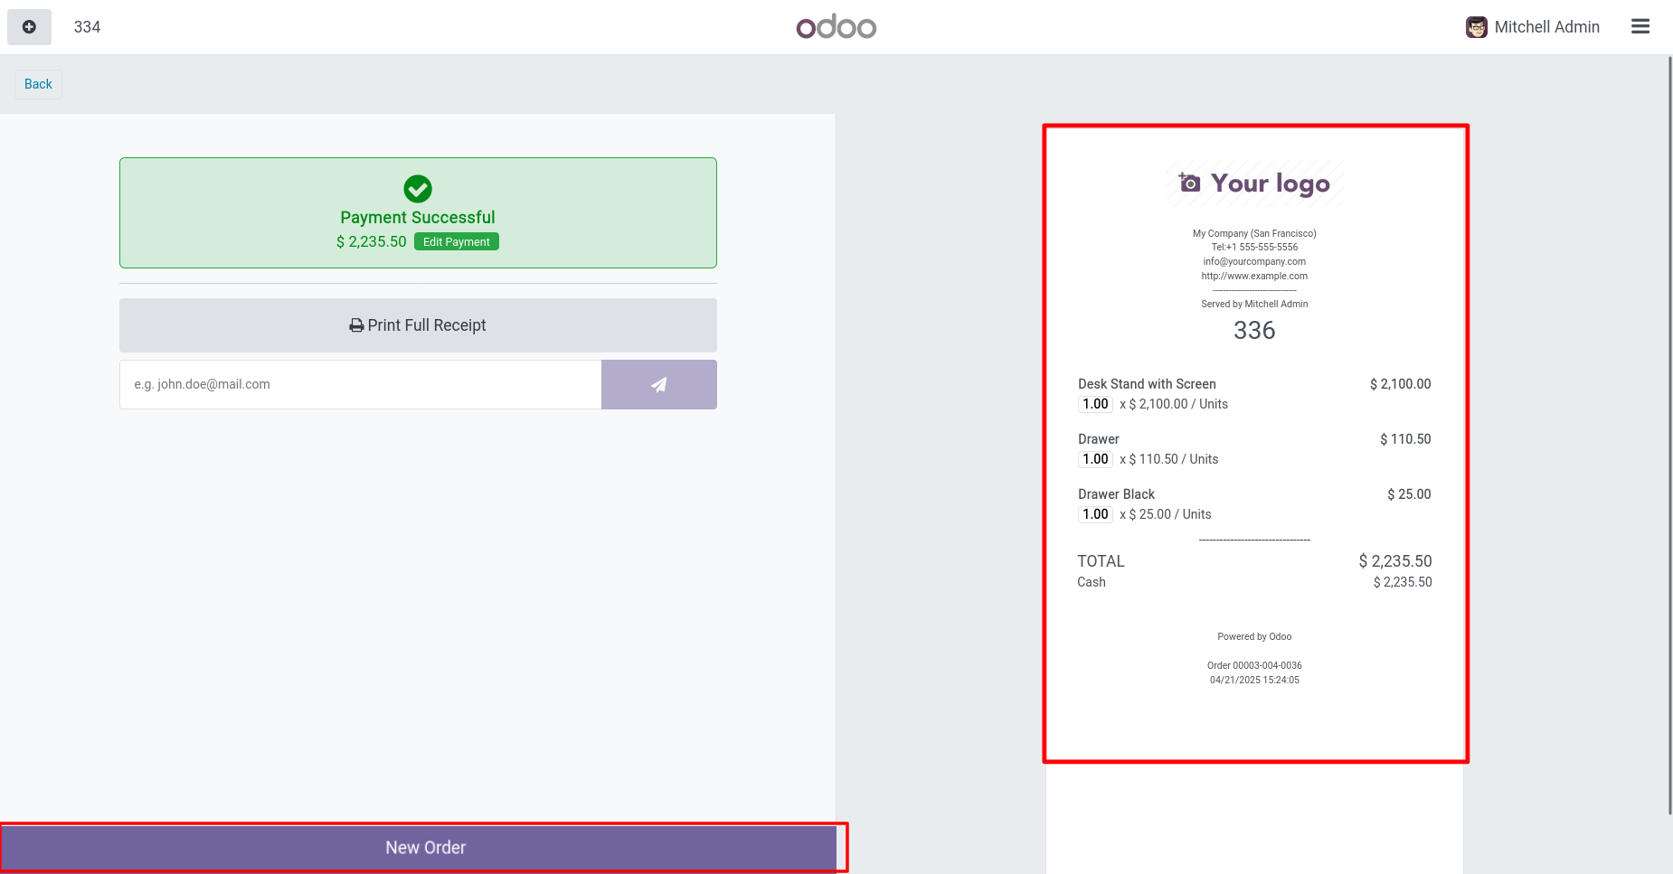Select order tab 334

(87, 27)
